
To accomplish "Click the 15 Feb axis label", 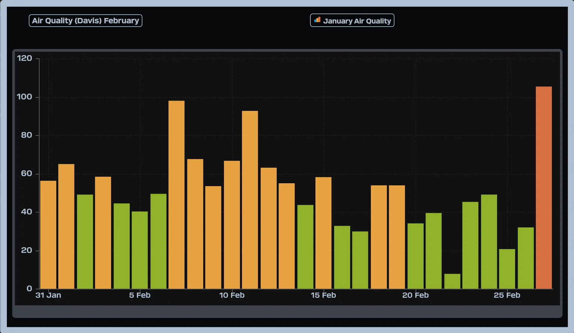I will (x=323, y=295).
